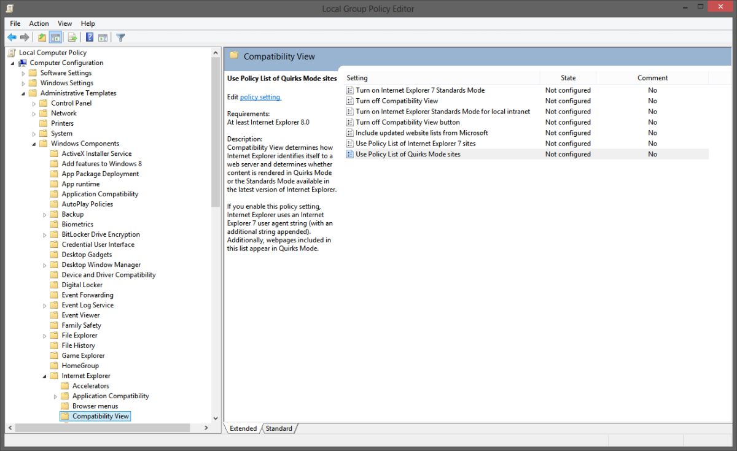Select Turn off Compatibility View setting

[x=397, y=101]
